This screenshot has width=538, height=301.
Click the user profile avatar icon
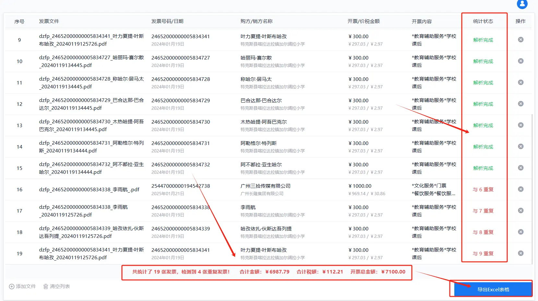(522, 4)
